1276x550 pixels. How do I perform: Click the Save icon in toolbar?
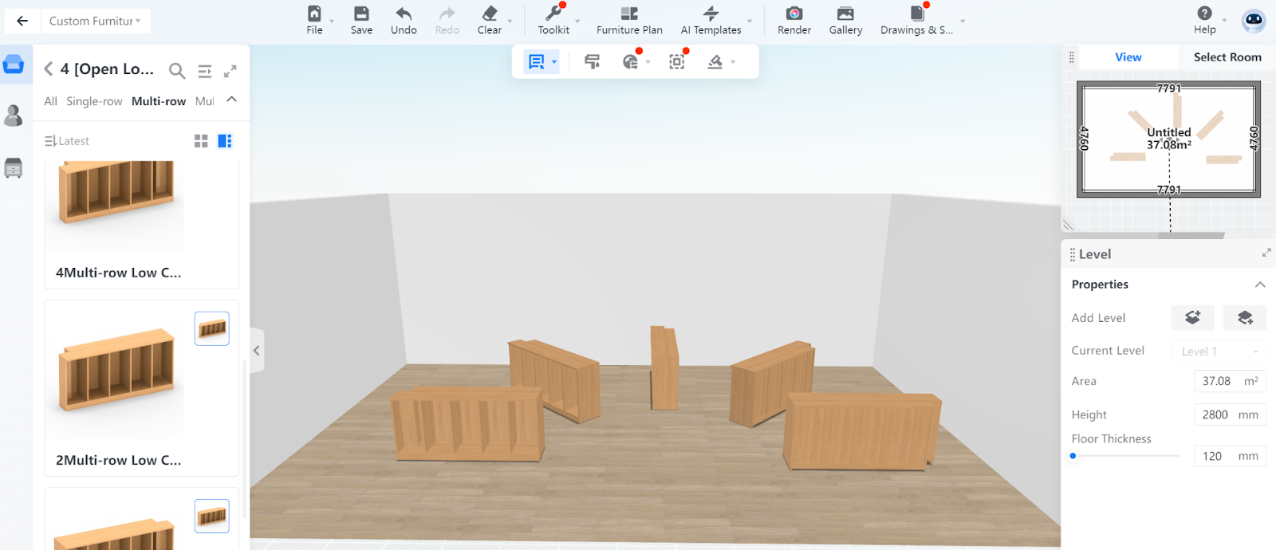pos(361,14)
